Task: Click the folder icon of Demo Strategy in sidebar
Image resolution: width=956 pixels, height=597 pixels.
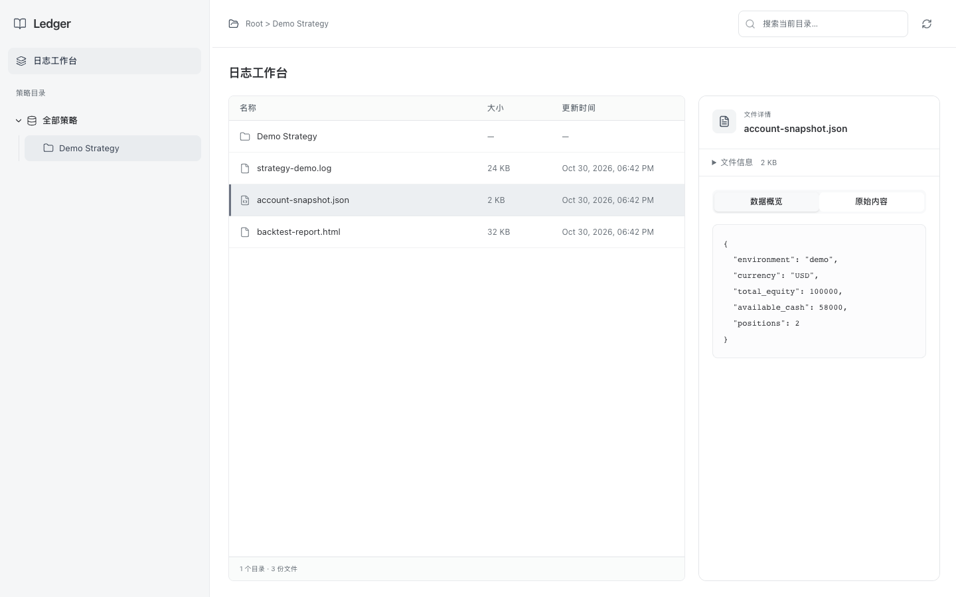Action: point(48,148)
